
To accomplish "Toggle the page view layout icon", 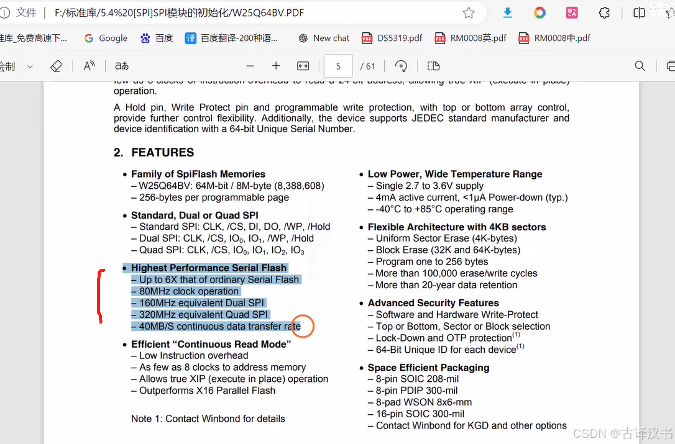I will tap(433, 66).
